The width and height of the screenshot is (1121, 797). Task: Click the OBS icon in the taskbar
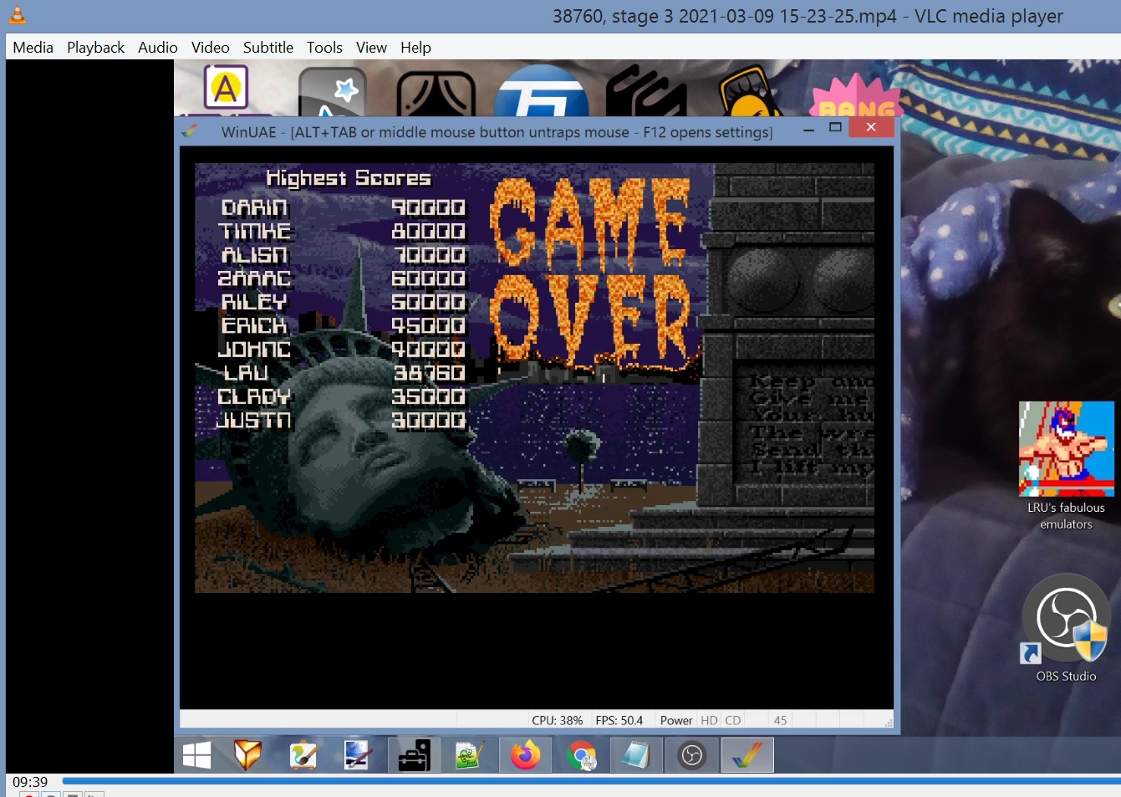click(691, 756)
